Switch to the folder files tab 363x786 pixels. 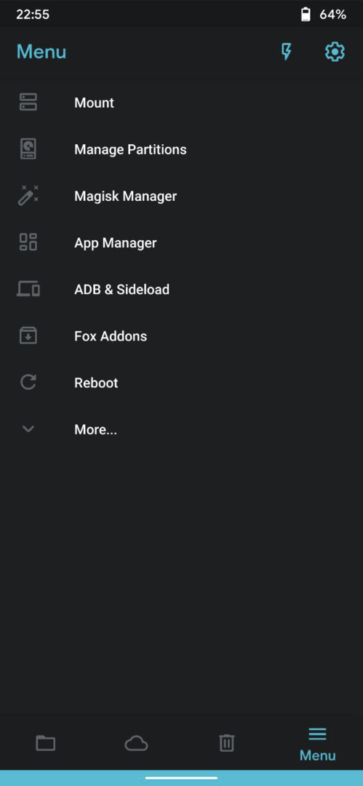pyautogui.click(x=45, y=743)
